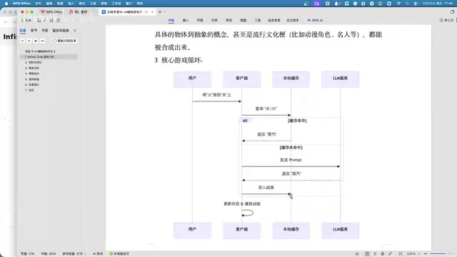Jump to outline entry number 7
Screen dimensions: 457x257
pos(29,90)
